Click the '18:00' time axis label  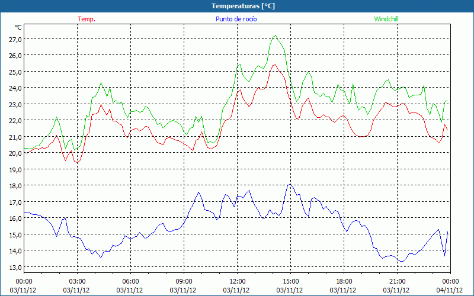tap(344, 281)
